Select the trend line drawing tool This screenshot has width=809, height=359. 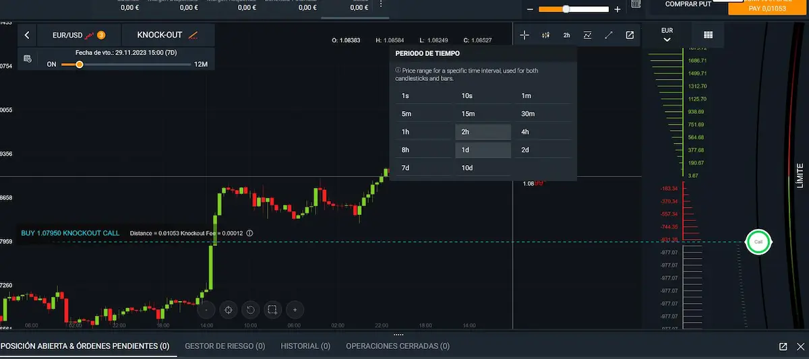click(x=609, y=35)
